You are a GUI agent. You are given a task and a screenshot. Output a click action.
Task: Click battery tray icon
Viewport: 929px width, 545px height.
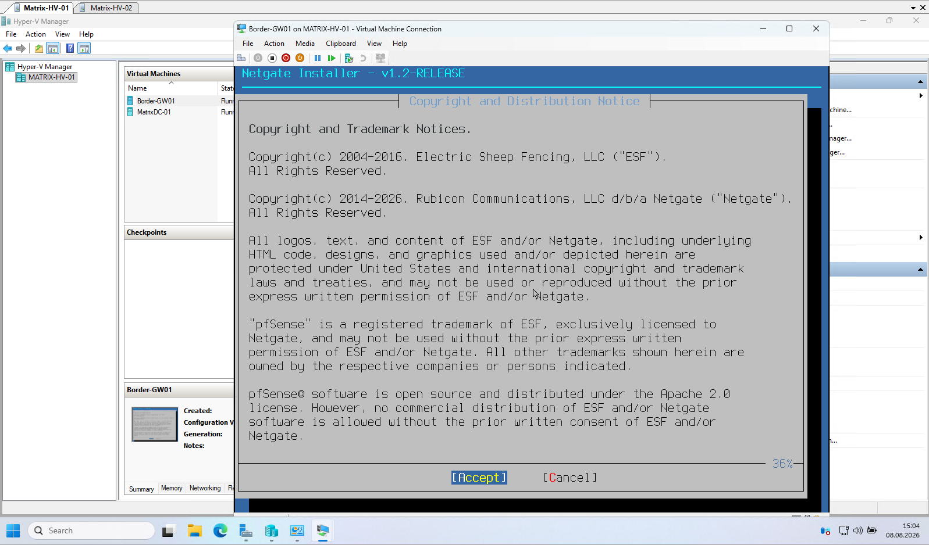pos(872,530)
